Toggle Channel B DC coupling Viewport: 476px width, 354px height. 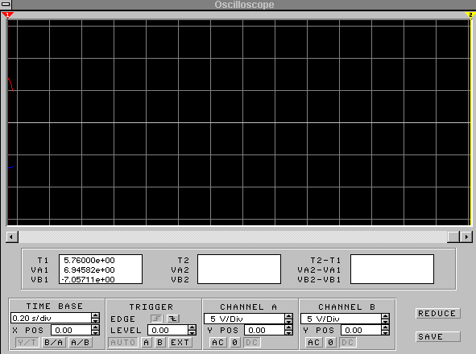tap(348, 343)
